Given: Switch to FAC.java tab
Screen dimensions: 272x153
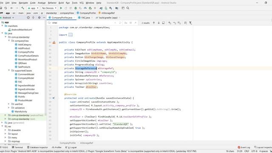Looking at the screenshot, I should pyautogui.click(x=85, y=18).
